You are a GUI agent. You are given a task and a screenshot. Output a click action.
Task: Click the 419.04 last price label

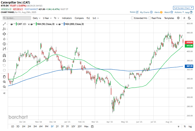189,42
